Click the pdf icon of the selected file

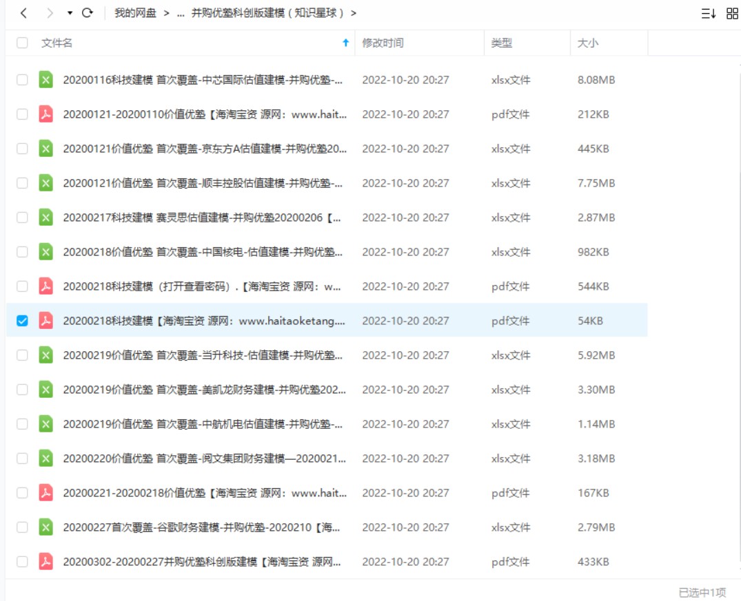(46, 321)
